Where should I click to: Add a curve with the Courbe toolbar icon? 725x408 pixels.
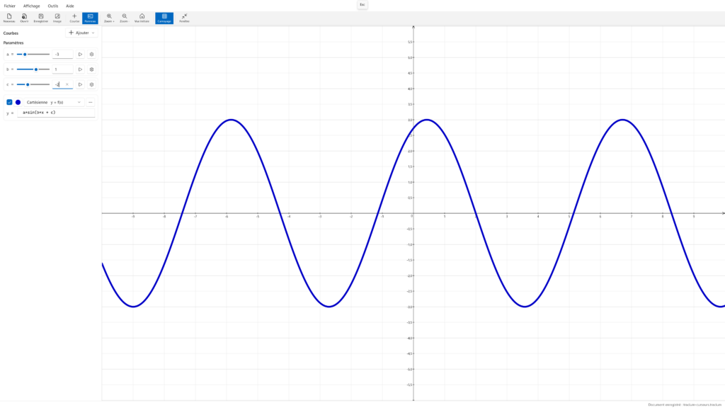point(74,18)
